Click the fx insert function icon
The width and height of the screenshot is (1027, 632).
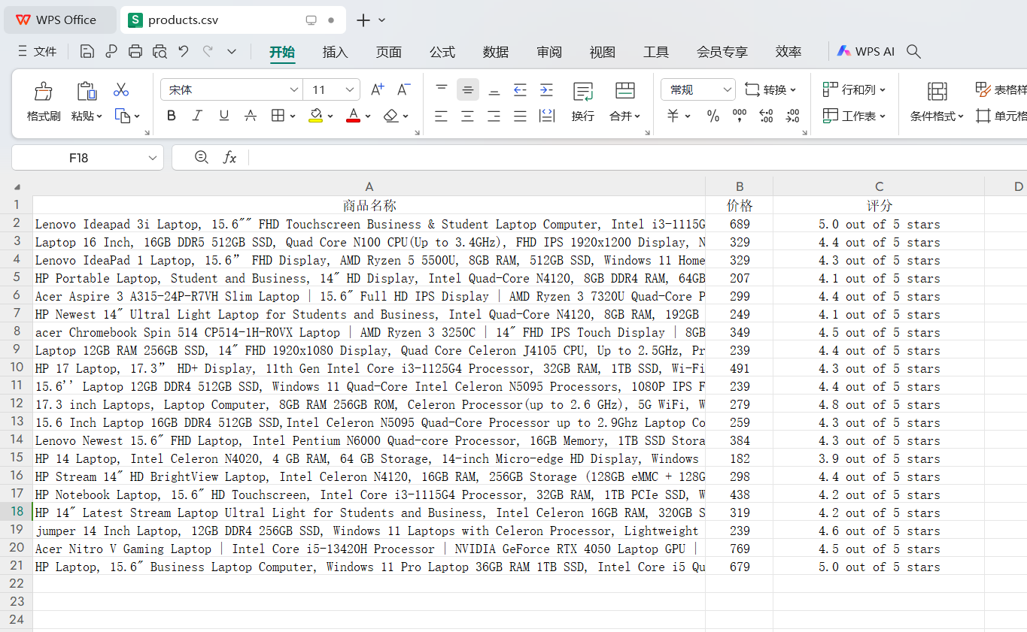click(229, 157)
